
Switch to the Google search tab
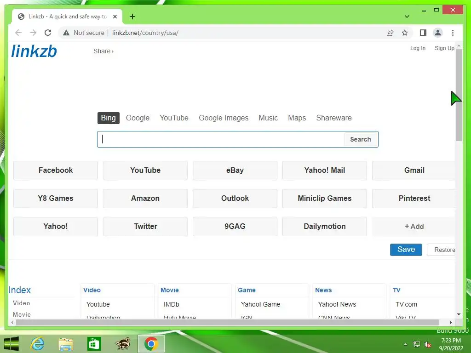[138, 118]
